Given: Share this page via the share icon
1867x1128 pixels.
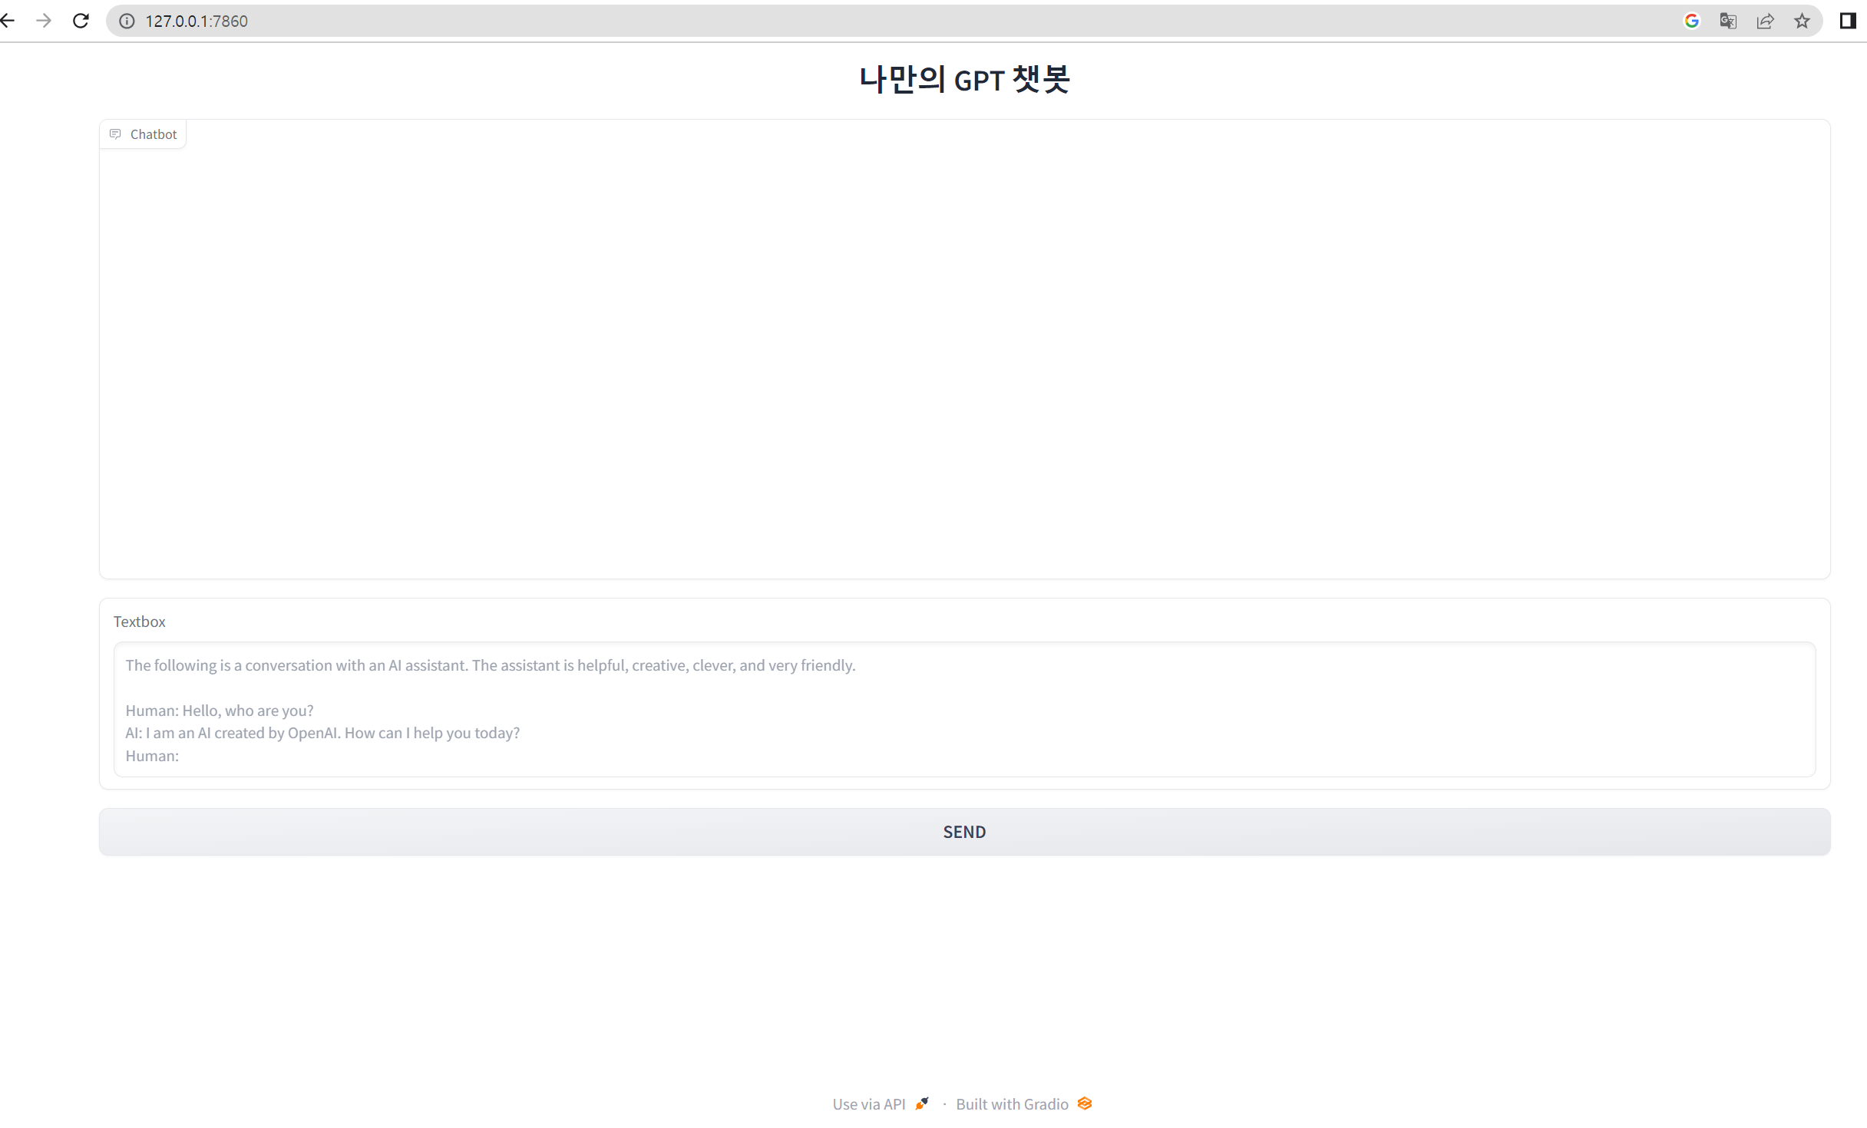Looking at the screenshot, I should pyautogui.click(x=1765, y=21).
